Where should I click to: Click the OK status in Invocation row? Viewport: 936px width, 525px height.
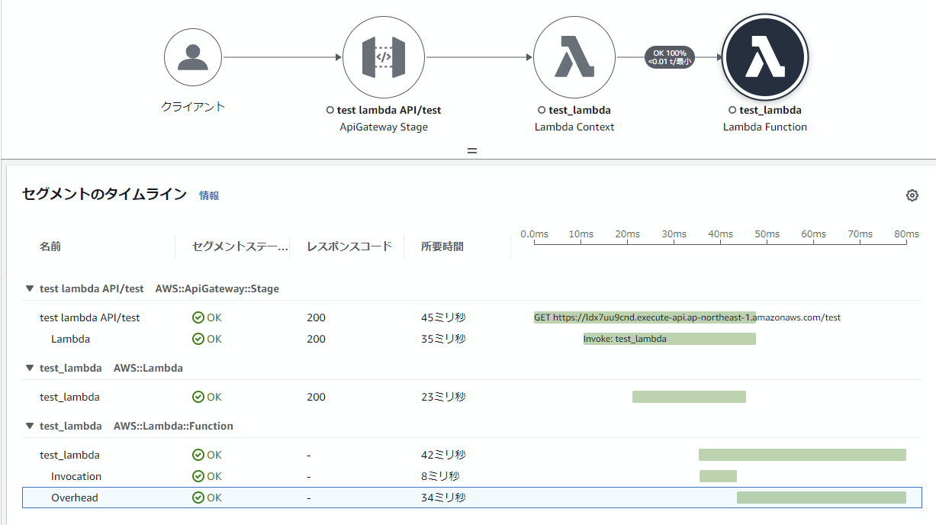click(x=207, y=476)
